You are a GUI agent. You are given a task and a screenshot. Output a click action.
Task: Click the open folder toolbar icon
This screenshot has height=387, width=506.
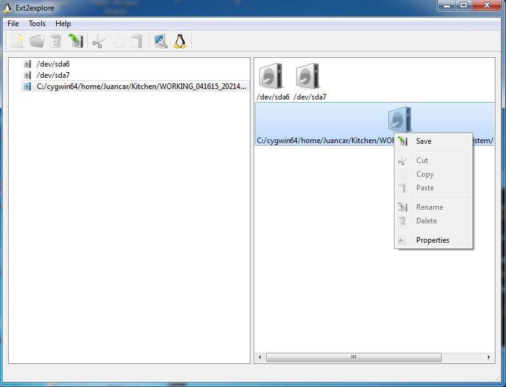pos(37,41)
